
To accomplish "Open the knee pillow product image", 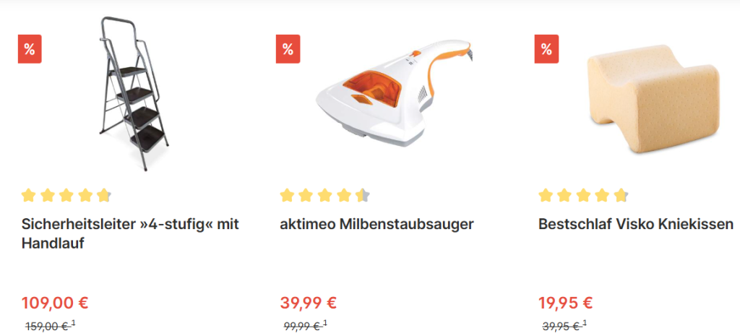I will coord(653,100).
